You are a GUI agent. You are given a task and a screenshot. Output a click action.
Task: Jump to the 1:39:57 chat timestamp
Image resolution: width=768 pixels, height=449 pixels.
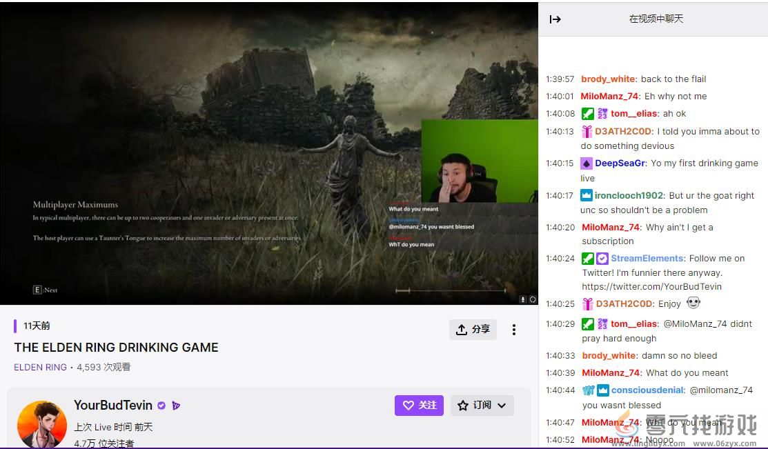[x=560, y=79]
